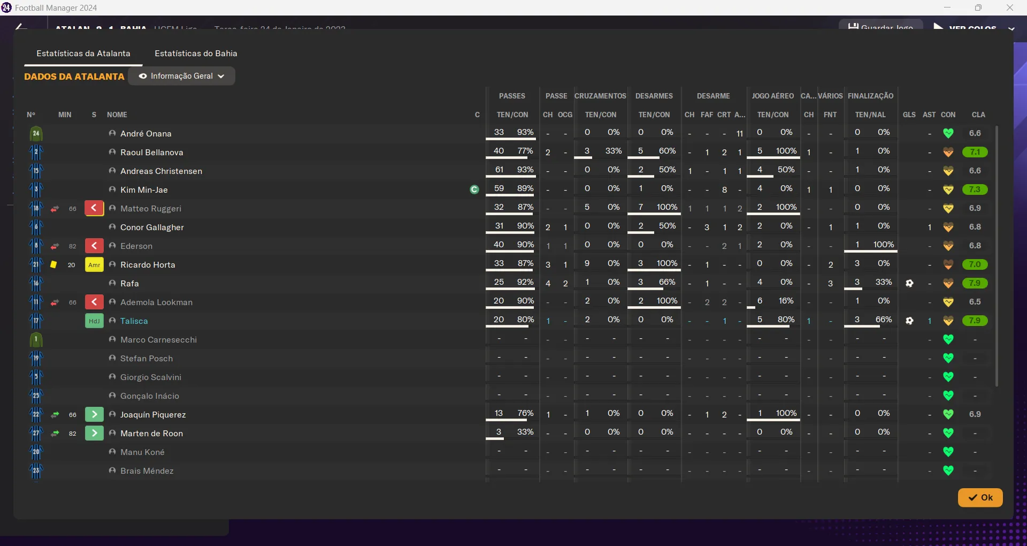Click Ademola Lookman's 16% aerial success
Image resolution: width=1027 pixels, height=546 pixels.
(786, 301)
